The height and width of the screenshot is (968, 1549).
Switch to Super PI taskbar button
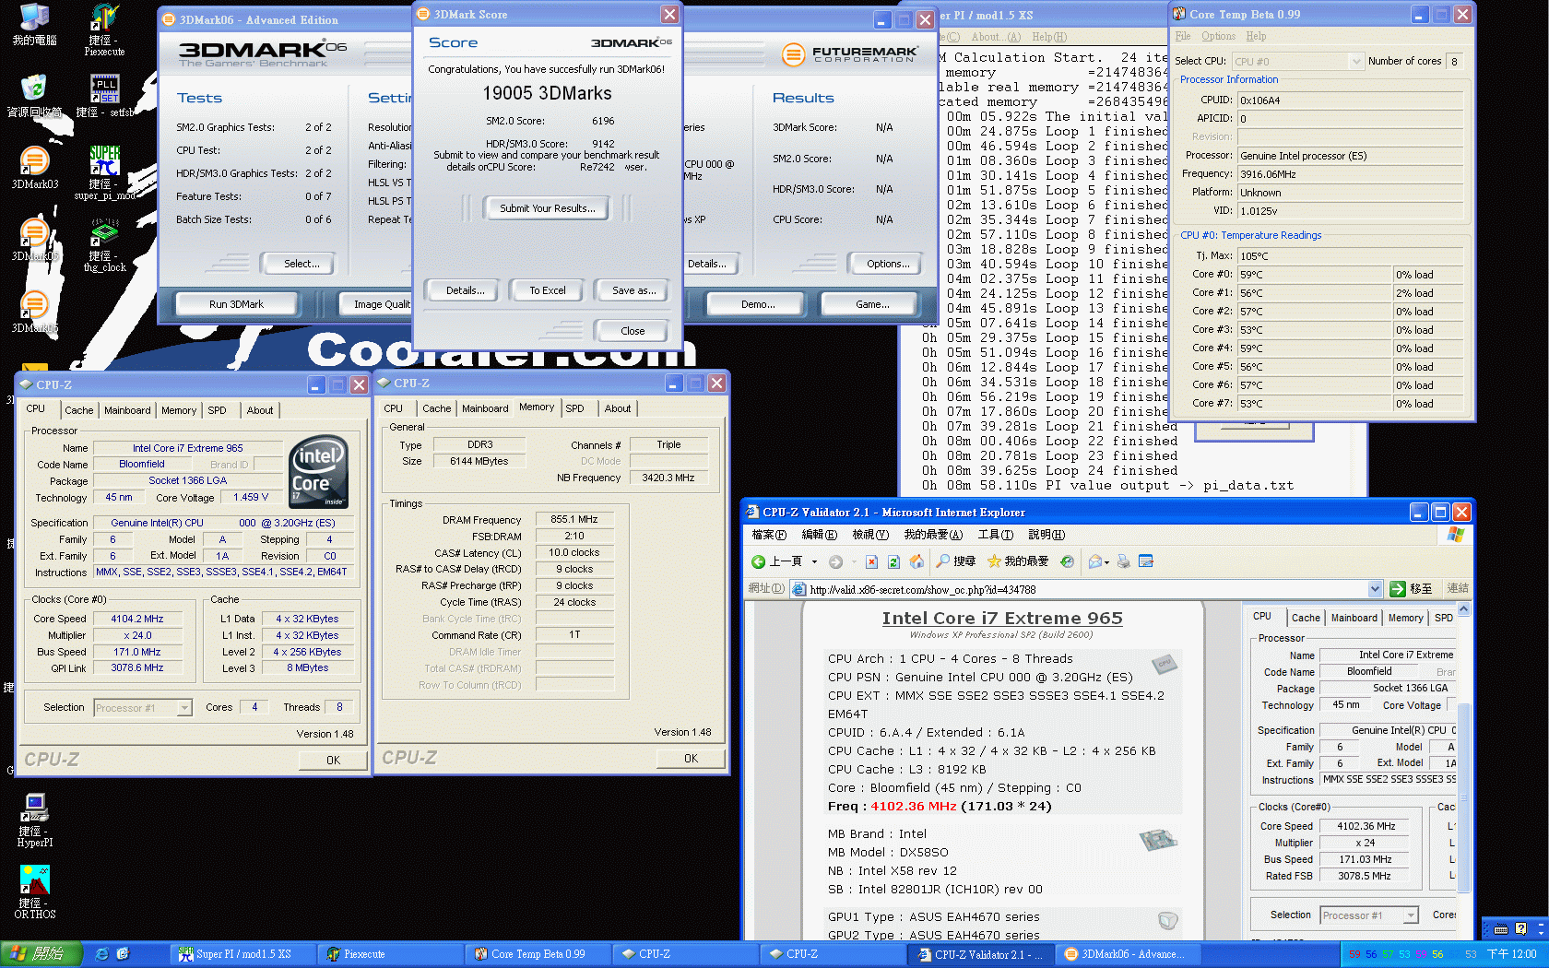(243, 954)
